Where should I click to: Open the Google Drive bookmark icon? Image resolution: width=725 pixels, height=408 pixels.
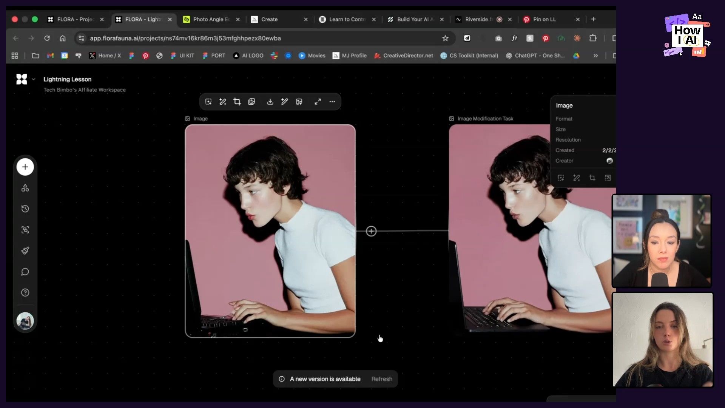[576, 56]
